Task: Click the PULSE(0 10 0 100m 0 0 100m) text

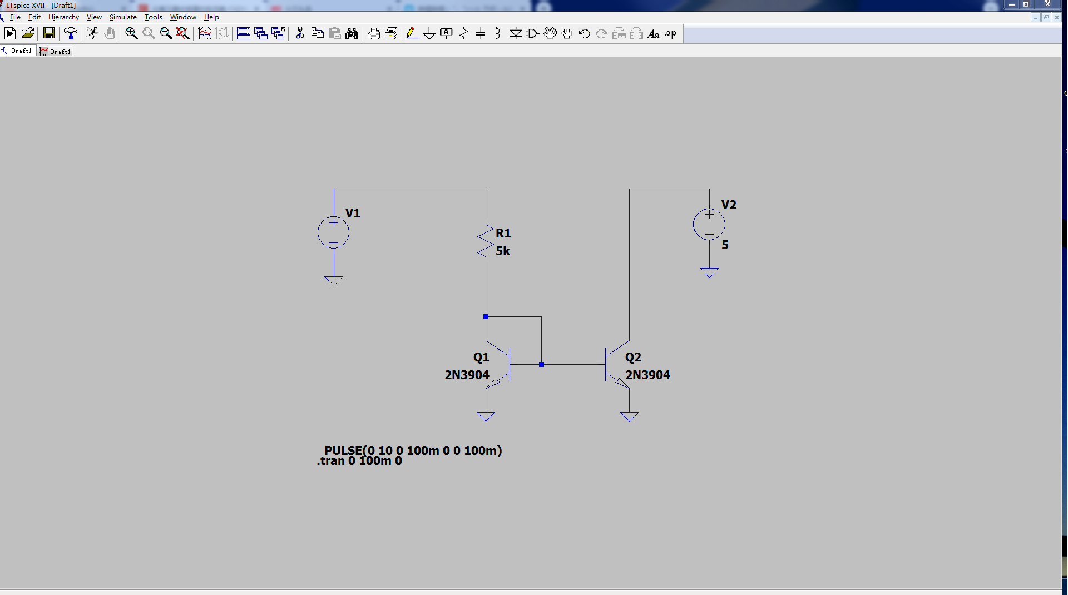Action: (413, 450)
